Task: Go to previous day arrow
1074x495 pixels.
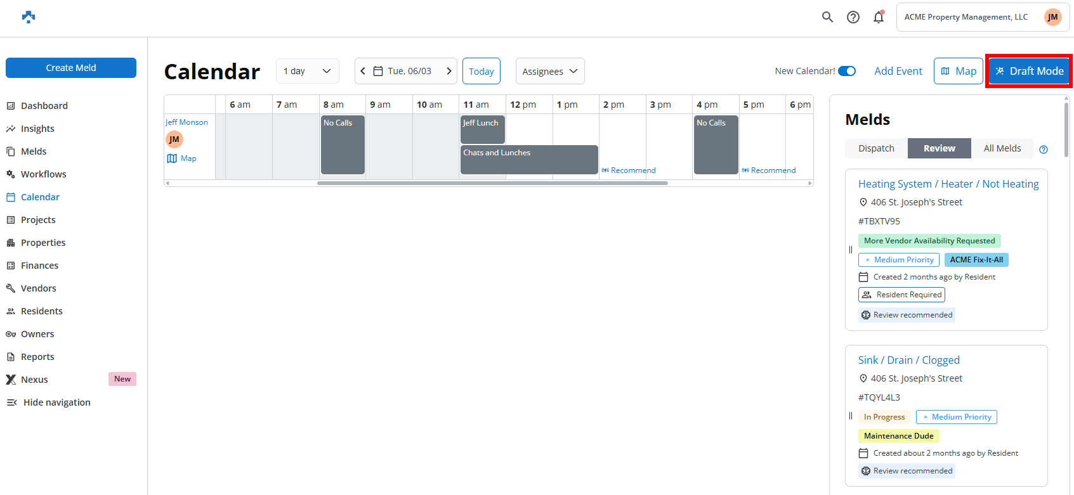Action: point(363,71)
